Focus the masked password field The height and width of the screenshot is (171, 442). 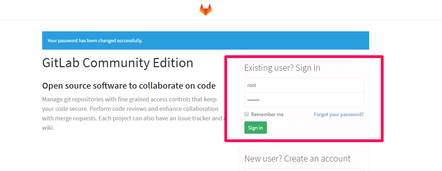coord(304,100)
